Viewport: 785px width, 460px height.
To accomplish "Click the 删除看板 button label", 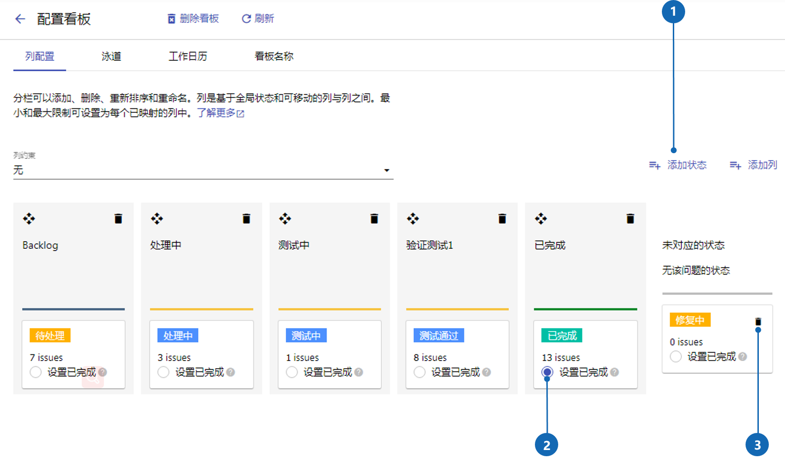I will pos(199,19).
